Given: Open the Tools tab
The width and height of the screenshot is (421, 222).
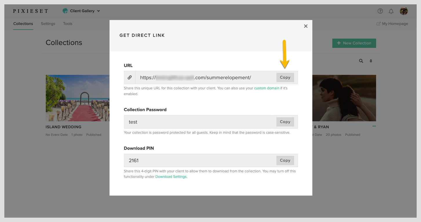Looking at the screenshot, I should pyautogui.click(x=68, y=24).
